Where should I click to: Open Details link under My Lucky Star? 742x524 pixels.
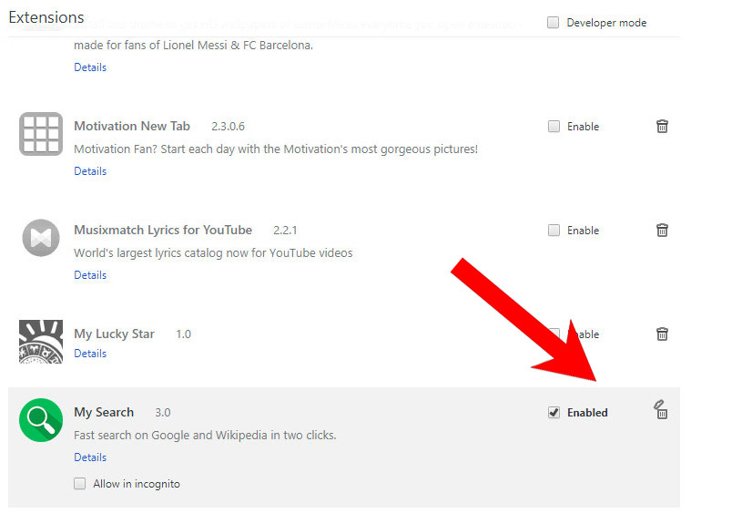coord(90,354)
